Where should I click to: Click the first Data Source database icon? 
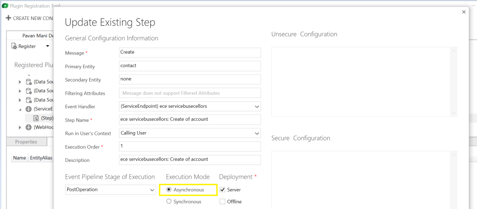tap(29, 82)
